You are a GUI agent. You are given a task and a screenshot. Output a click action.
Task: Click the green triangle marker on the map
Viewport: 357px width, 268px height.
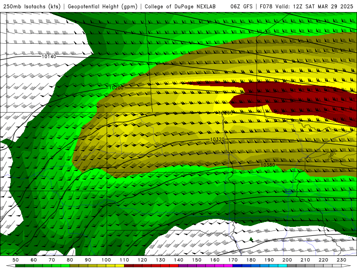click(251, 239)
